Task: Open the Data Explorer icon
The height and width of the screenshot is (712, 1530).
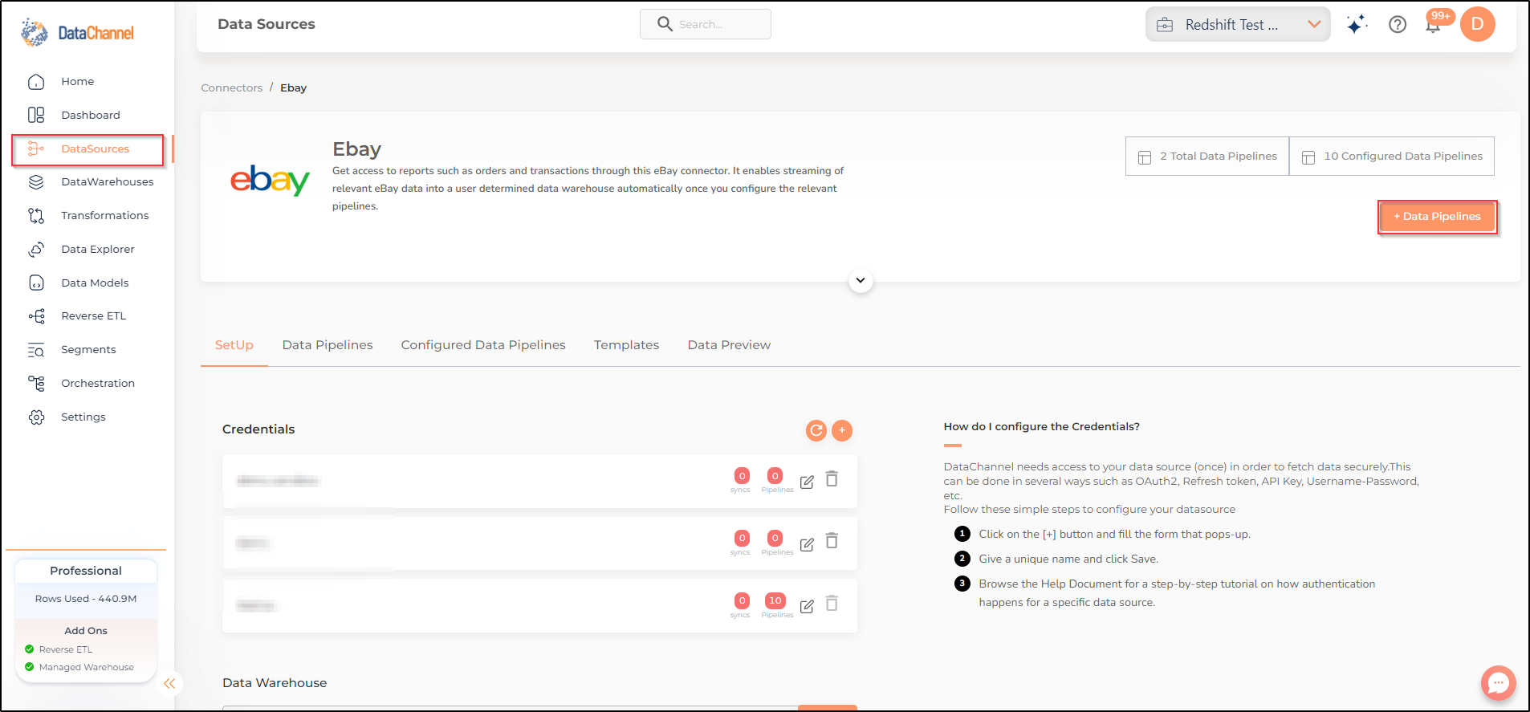Action: 36,250
